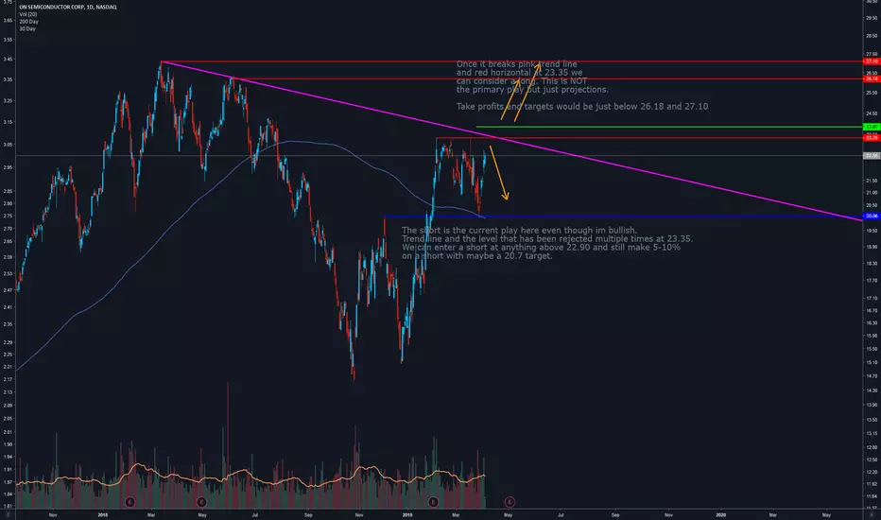
Task: Select the orange downward arrow drawing
Action: pyautogui.click(x=499, y=173)
